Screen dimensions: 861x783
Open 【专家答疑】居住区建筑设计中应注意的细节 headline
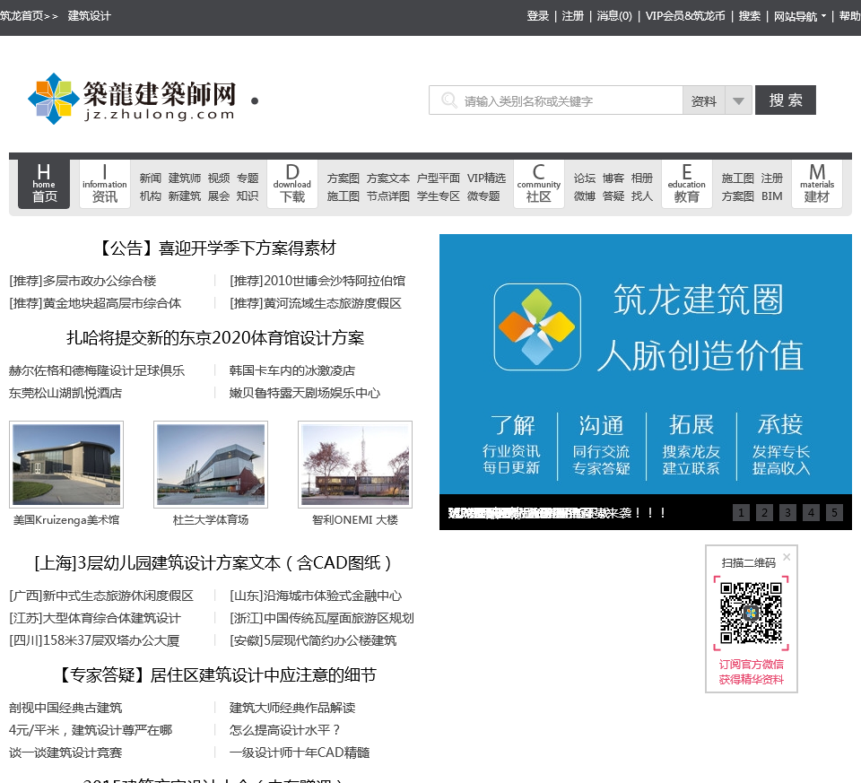coord(215,674)
